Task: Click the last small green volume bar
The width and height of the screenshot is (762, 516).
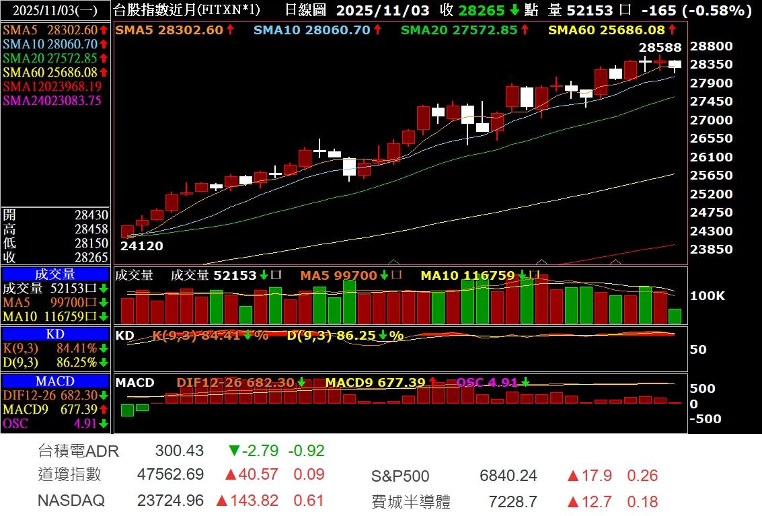Action: coord(675,316)
